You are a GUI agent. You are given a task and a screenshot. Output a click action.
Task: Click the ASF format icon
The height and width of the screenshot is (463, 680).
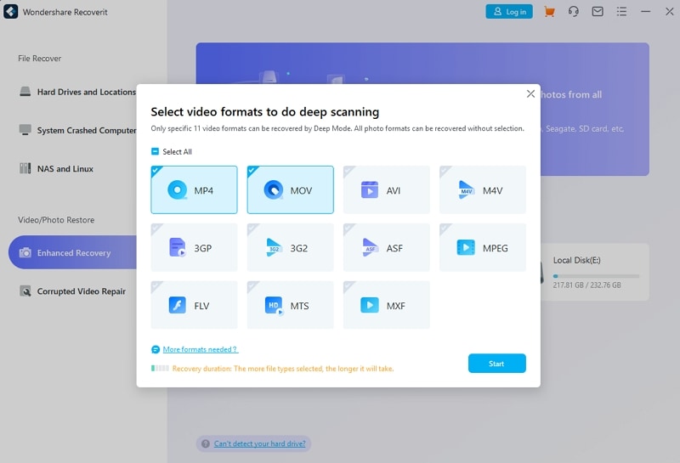pos(370,247)
